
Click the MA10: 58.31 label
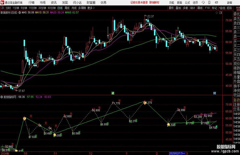(x=42, y=12)
